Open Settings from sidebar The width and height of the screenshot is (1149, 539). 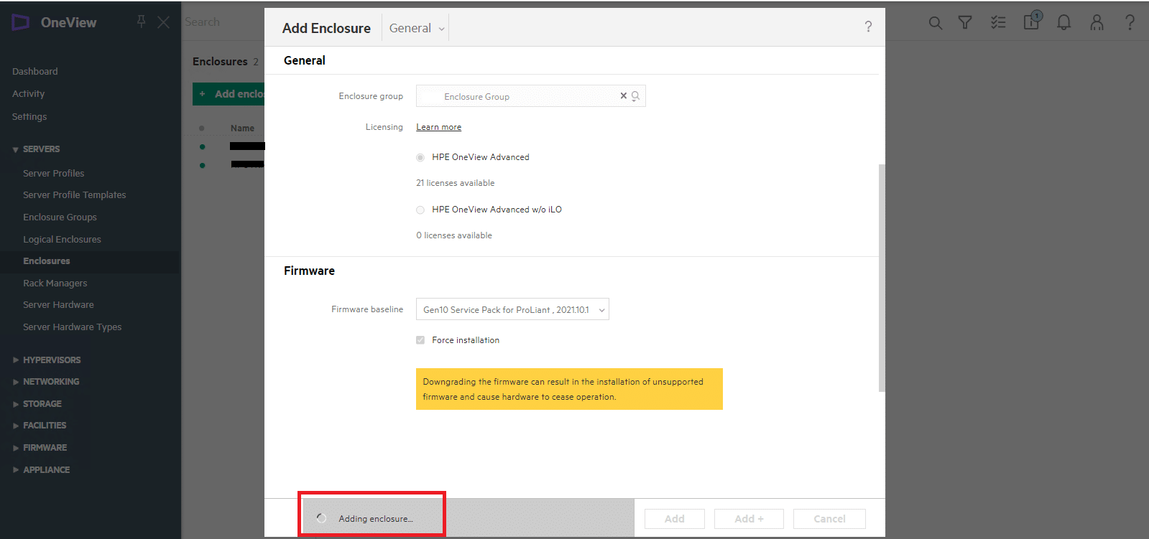(29, 116)
